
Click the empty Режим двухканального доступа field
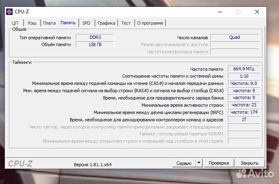234,44
